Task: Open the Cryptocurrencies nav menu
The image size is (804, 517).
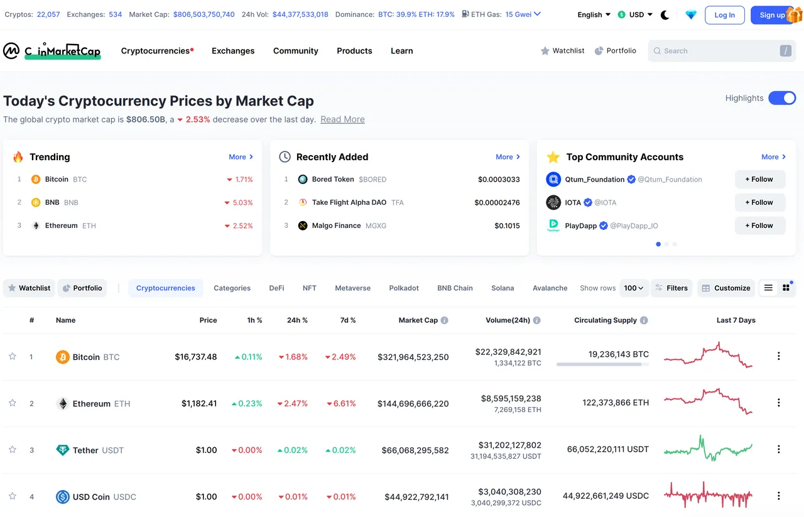Action: point(157,51)
